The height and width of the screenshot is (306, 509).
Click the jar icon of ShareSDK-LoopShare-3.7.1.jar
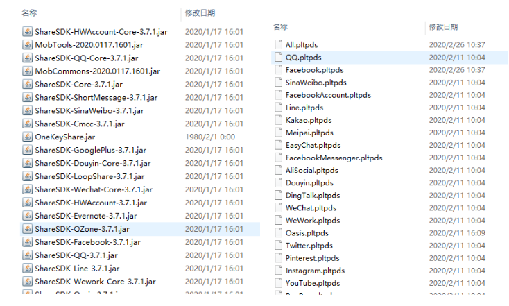(x=28, y=176)
